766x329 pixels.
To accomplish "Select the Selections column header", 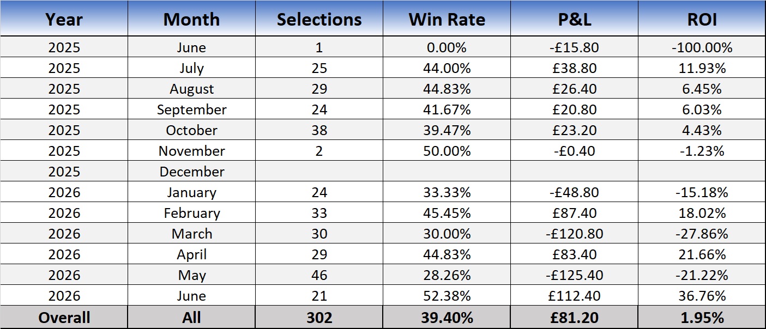I will [319, 20].
